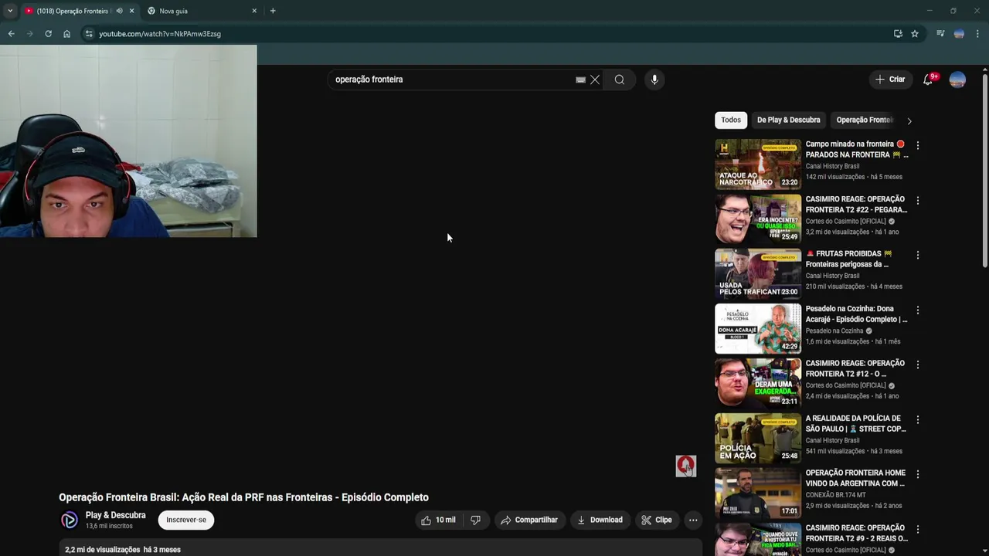Image resolution: width=989 pixels, height=556 pixels.
Task: Open options for CASIMIRO REAGE T2 #22 video
Action: tap(918, 200)
